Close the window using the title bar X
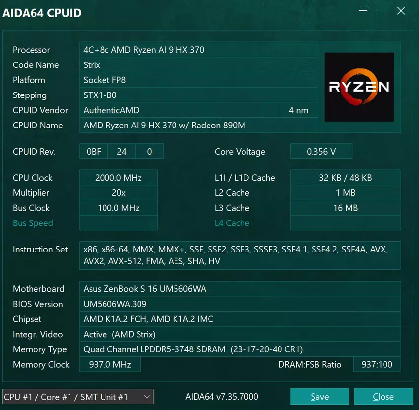Viewport: 419px width, 410px height. [401, 11]
